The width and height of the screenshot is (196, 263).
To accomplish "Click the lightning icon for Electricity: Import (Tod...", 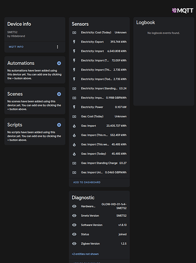I will (x=74, y=79).
